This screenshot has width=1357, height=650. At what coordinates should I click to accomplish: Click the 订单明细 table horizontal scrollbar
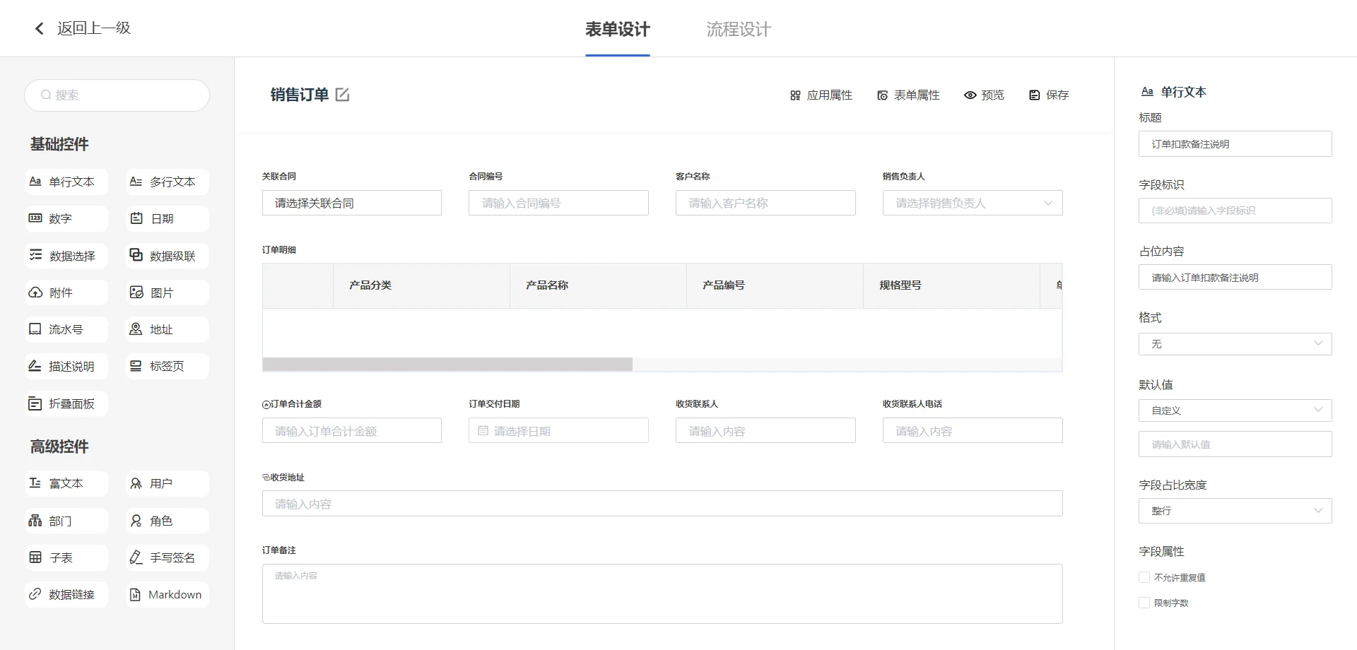tap(447, 365)
